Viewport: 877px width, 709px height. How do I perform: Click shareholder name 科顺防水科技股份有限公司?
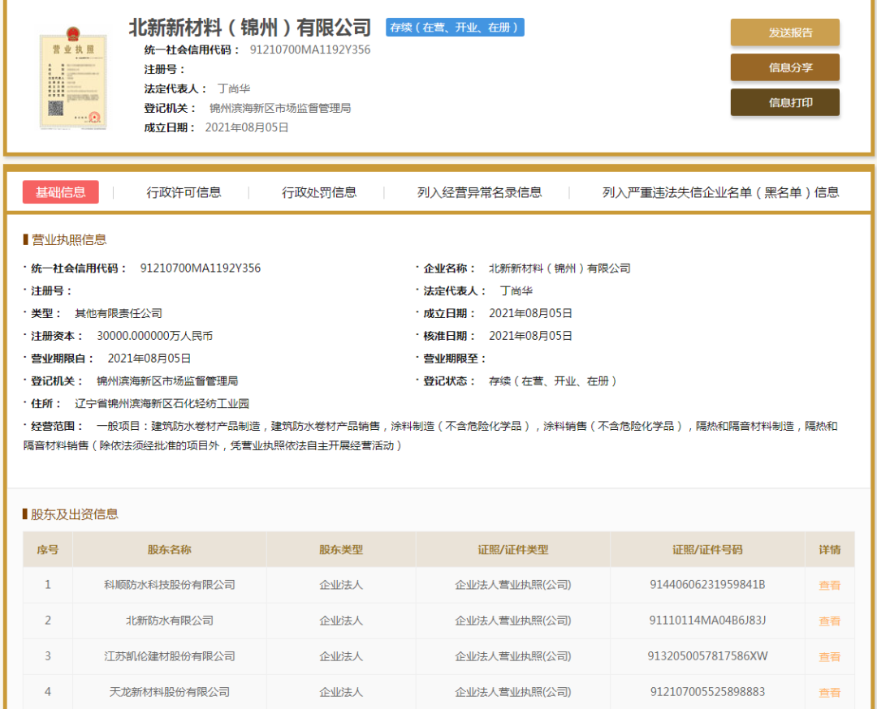pos(170,585)
